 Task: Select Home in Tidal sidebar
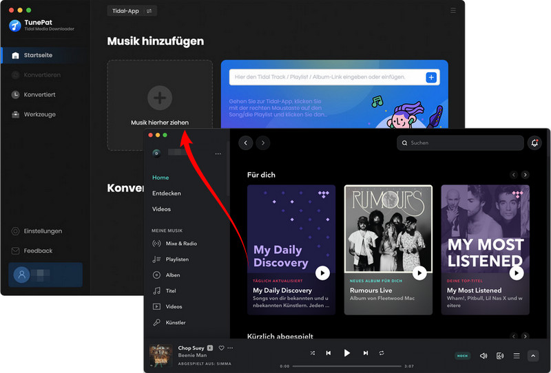click(160, 178)
